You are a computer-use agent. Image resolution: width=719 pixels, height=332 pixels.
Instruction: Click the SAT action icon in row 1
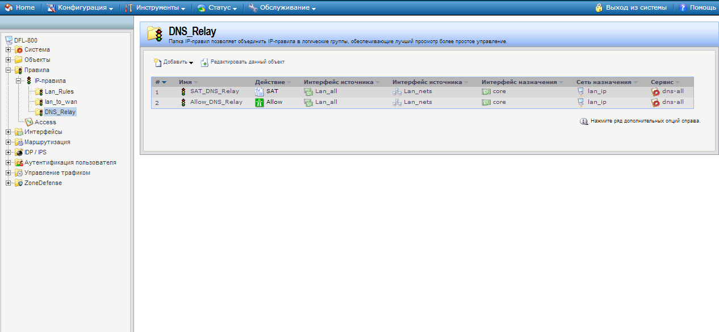pos(260,91)
